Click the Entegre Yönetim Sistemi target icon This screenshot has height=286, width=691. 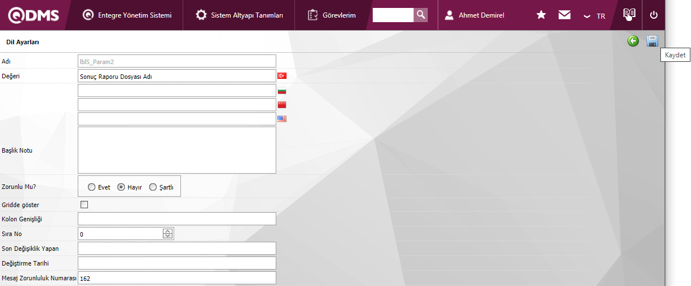coord(88,15)
